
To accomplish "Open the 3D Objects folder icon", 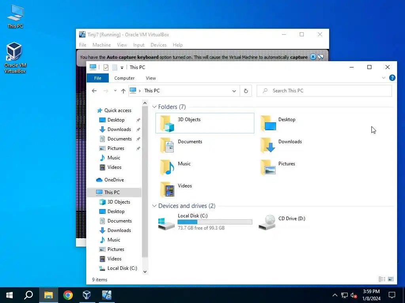I will (x=167, y=123).
